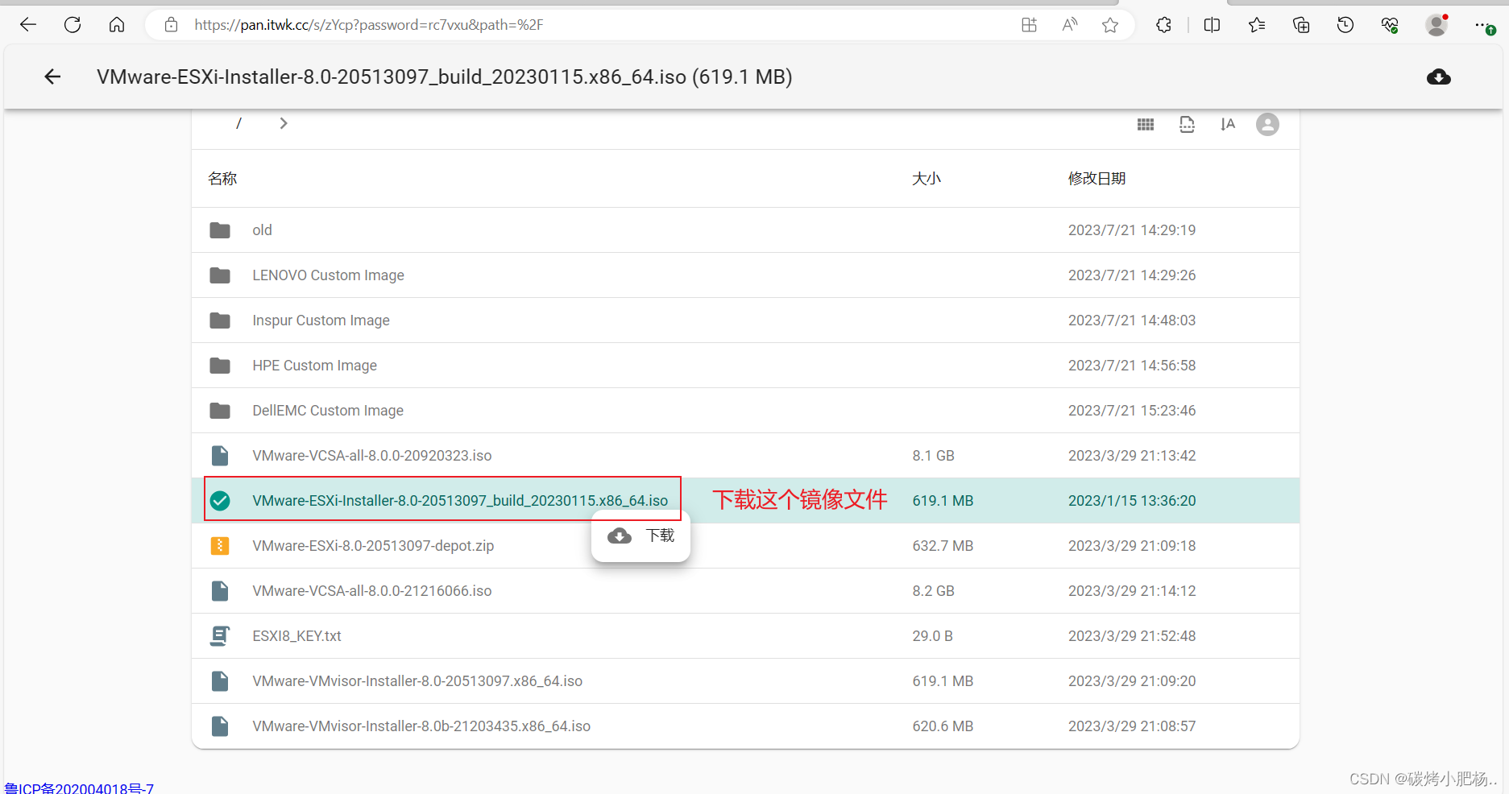
Task: Open the browser profile avatar
Action: click(1436, 25)
